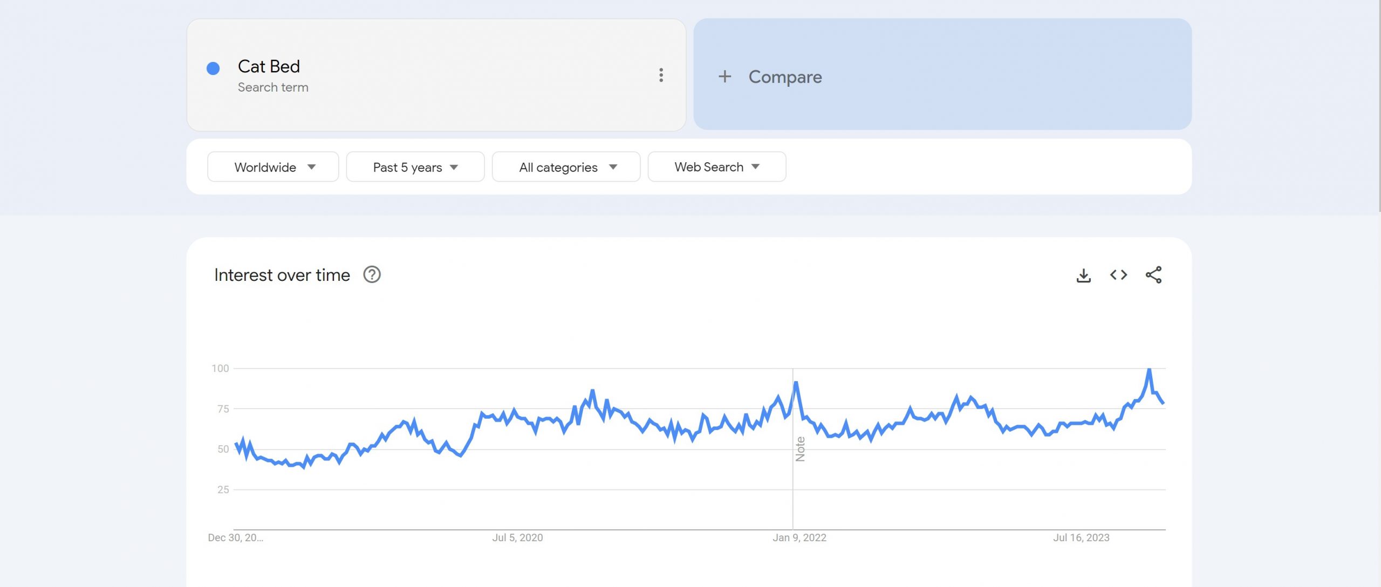Click the Jul 5, 2020 axis label
Screen dimensions: 1381x587
click(517, 537)
